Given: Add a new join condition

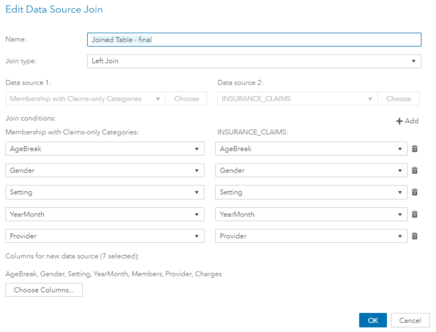Looking at the screenshot, I should tap(407, 121).
